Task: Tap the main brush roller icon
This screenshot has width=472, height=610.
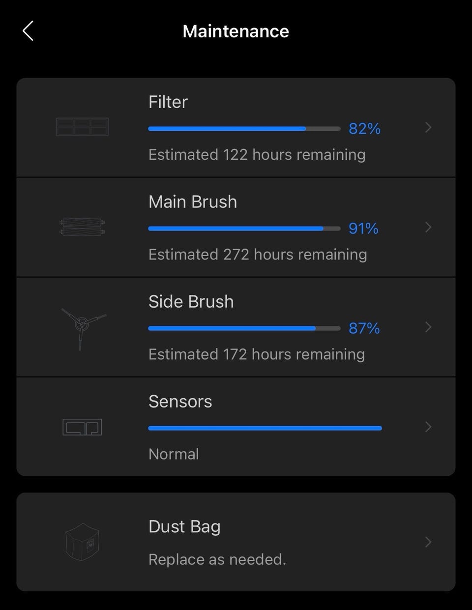Action: pos(82,227)
